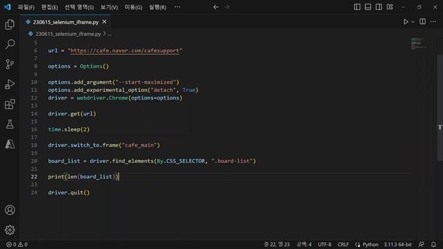This screenshot has height=249, width=443.
Task: Close the 230615_selenium_iframe.py tab
Action: click(x=105, y=21)
